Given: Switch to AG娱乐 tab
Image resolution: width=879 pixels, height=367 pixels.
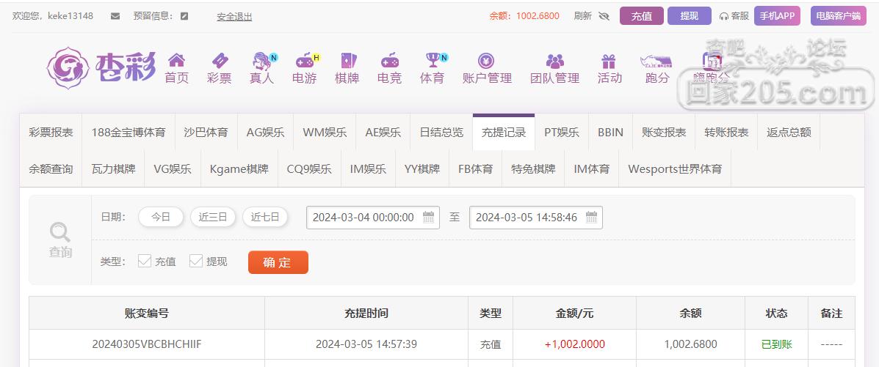Looking at the screenshot, I should (x=266, y=133).
